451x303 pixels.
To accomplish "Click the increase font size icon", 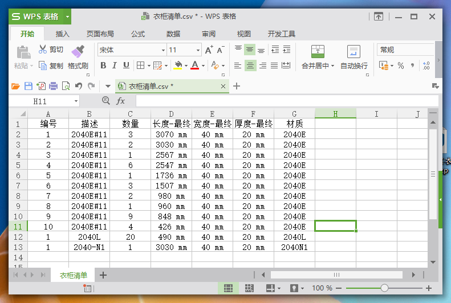I will click(209, 50).
